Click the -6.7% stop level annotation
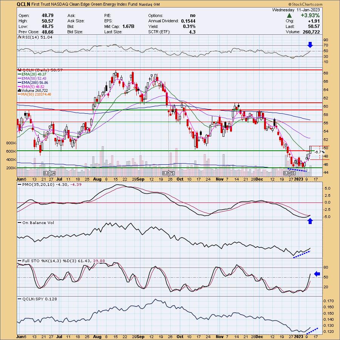340x340 pixels. [319, 152]
